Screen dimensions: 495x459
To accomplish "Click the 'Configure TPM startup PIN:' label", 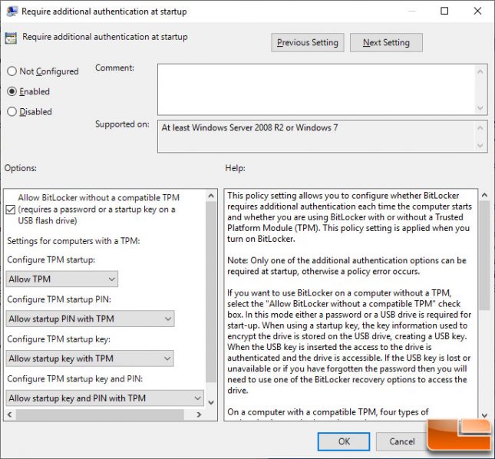I will 59,299.
